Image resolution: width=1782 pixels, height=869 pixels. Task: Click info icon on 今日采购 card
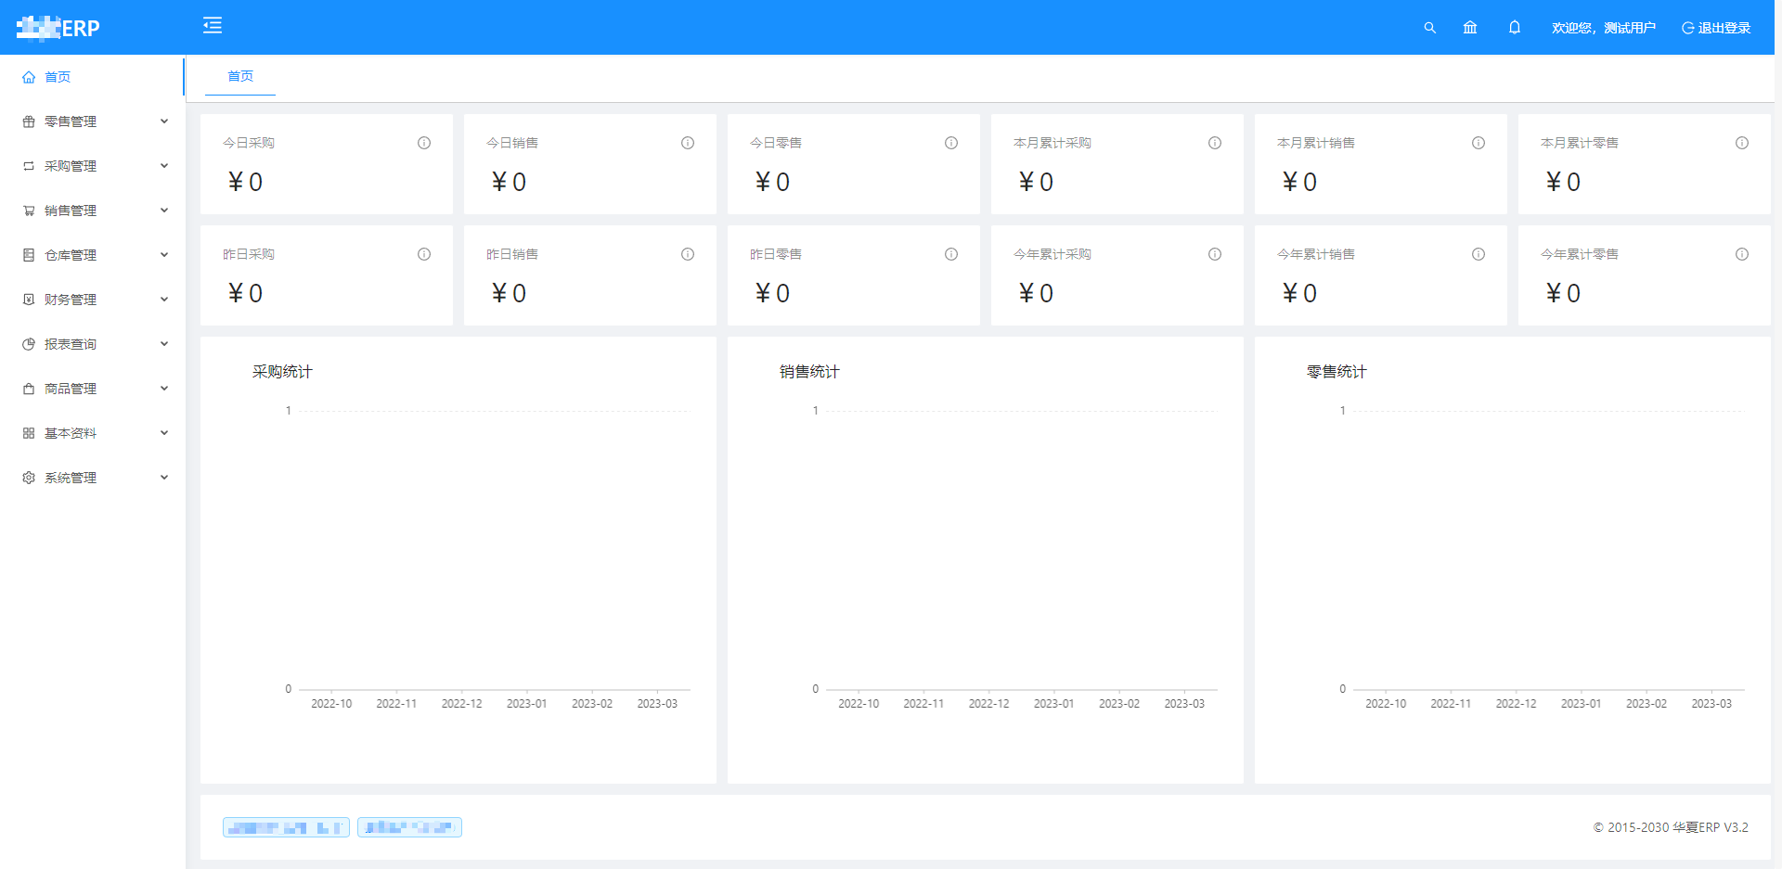pyautogui.click(x=424, y=143)
